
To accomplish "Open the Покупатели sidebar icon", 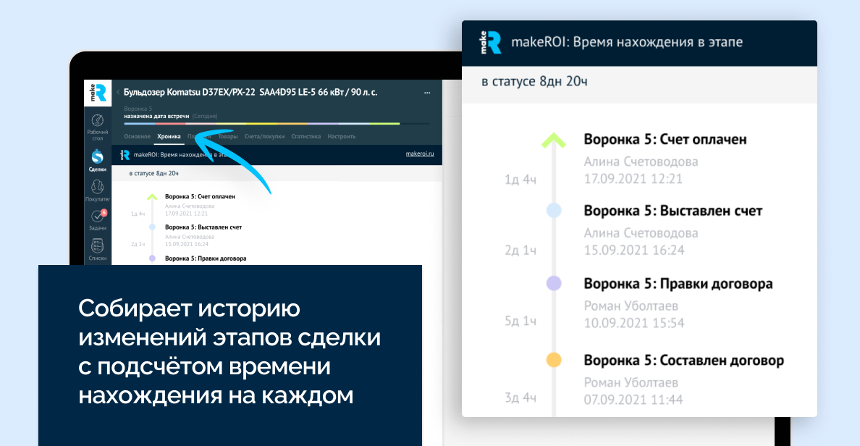I will tap(97, 187).
